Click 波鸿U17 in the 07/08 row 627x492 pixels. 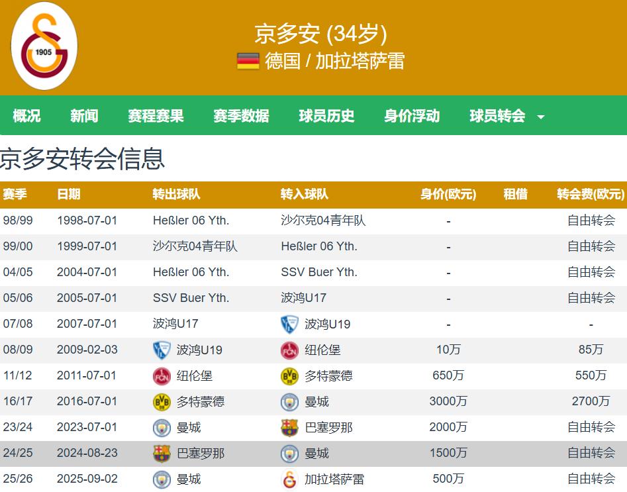[x=175, y=324]
